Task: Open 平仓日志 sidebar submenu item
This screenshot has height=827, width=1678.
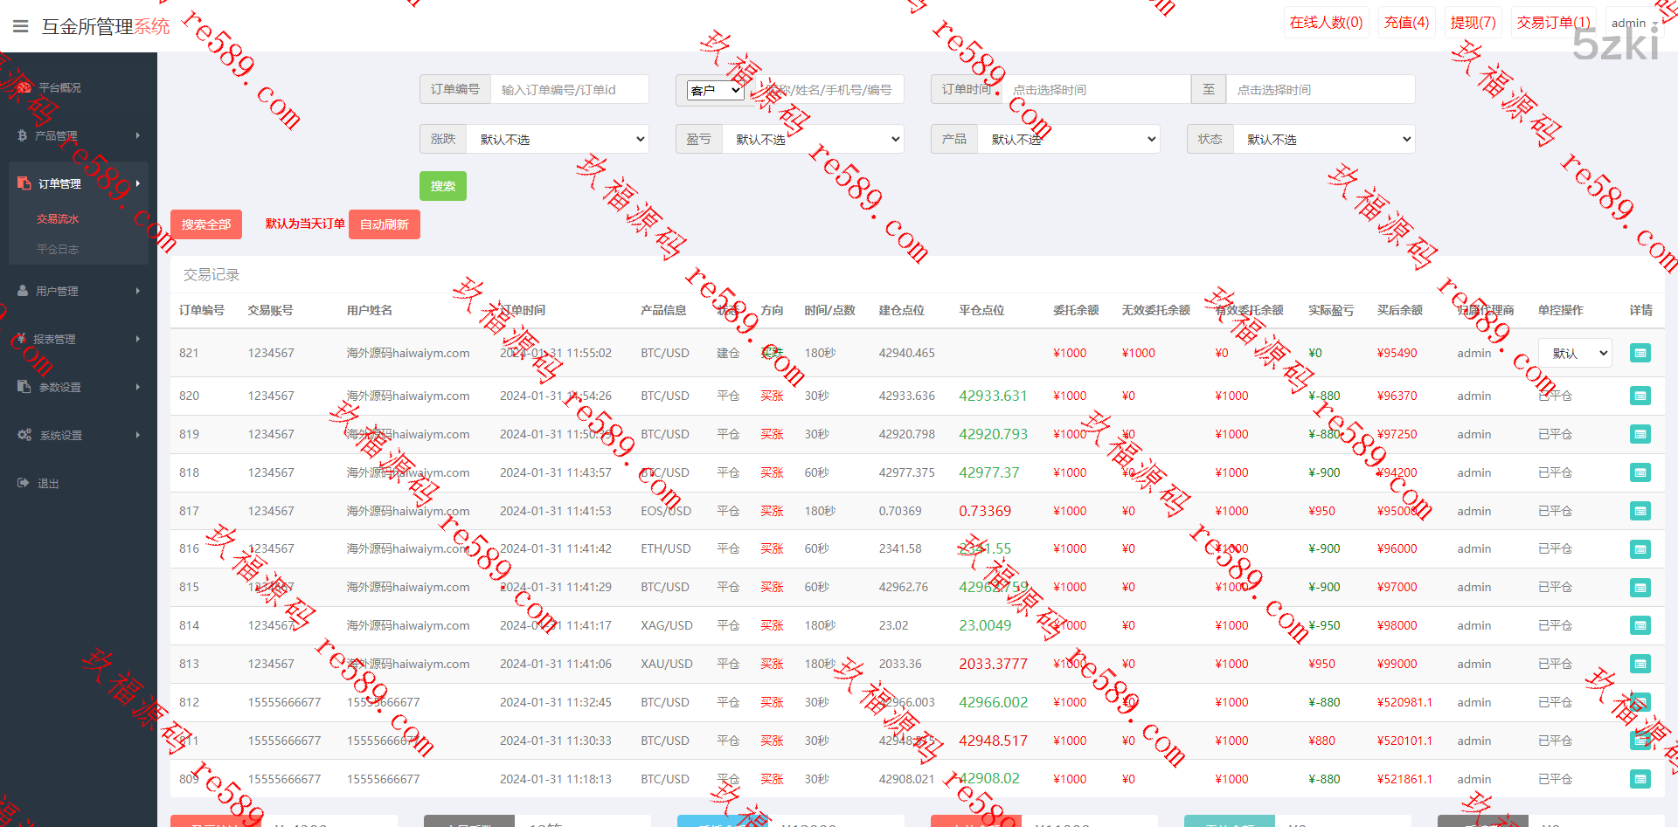Action: pos(58,249)
